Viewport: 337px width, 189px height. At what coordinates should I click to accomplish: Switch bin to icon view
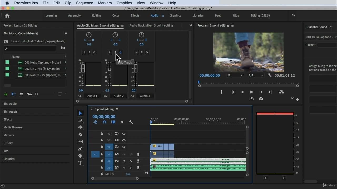click(22, 94)
